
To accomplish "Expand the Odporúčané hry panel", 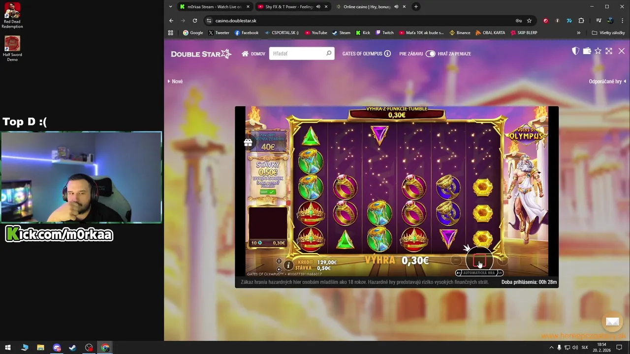I will pos(607,81).
